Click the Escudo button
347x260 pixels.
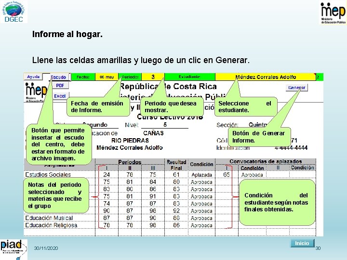[x=58, y=77]
